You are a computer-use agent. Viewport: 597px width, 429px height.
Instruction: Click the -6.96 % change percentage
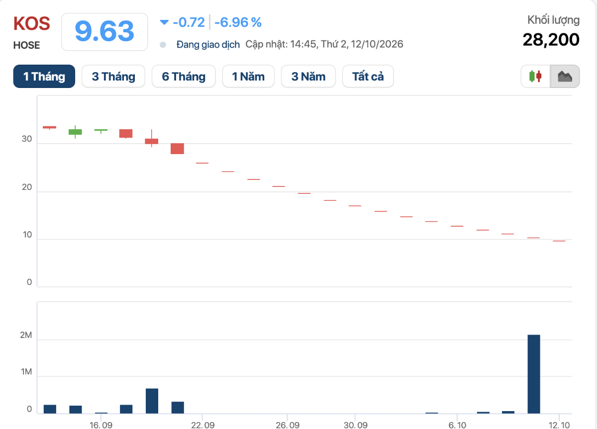pyautogui.click(x=238, y=22)
